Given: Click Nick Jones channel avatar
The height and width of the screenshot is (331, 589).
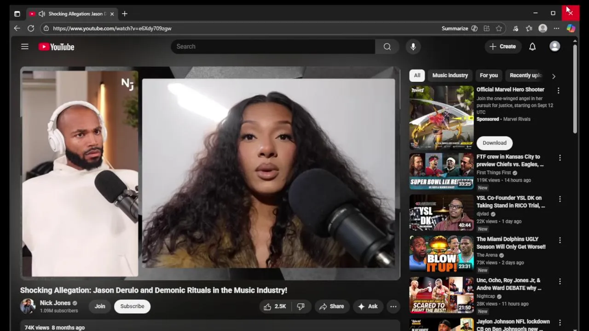Looking at the screenshot, I should tap(28, 306).
